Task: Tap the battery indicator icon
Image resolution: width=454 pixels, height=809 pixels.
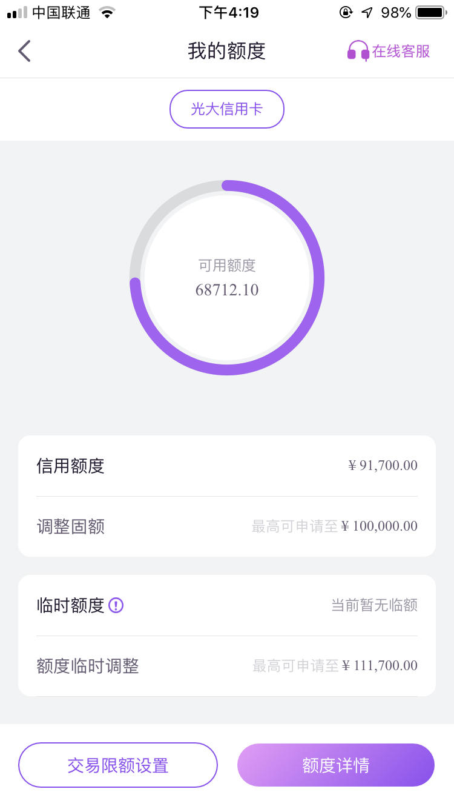Action: click(x=431, y=13)
